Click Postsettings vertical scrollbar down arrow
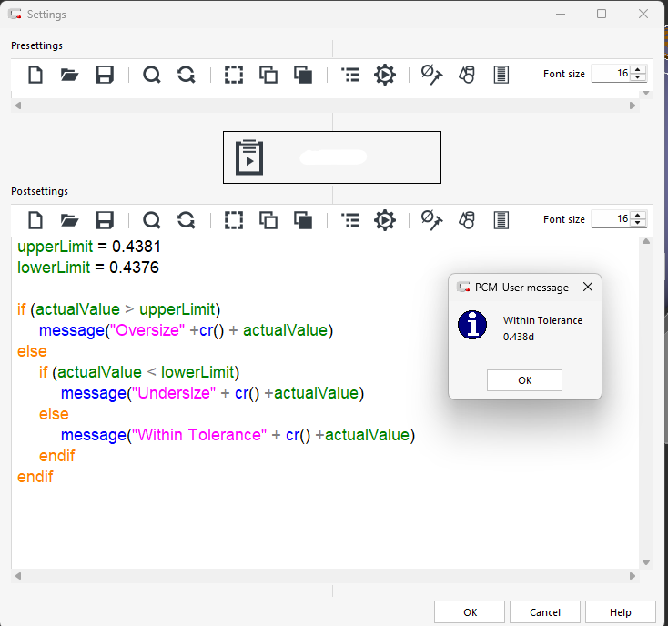The image size is (668, 626). 646,562
